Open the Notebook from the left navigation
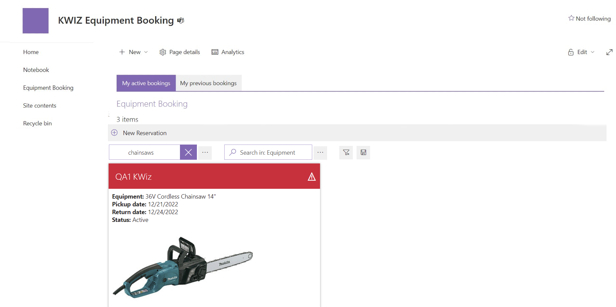 [36, 70]
